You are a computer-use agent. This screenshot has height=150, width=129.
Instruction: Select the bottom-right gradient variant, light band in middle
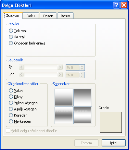click(83, 115)
